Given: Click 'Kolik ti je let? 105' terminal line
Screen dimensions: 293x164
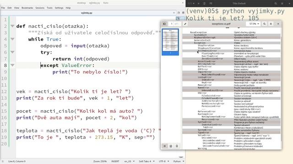Looking at the screenshot, I should [x=222, y=18].
